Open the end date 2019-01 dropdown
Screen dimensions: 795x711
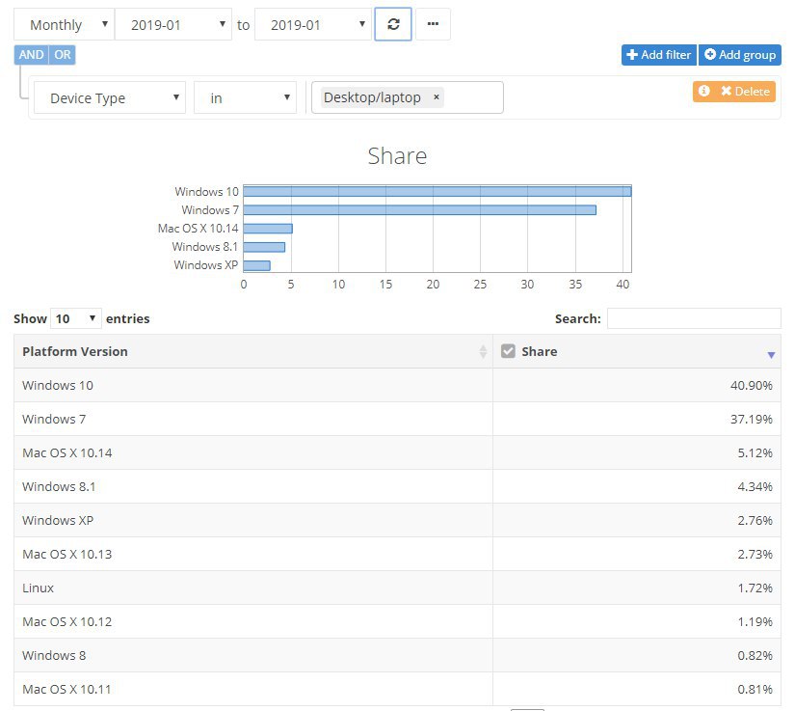(x=313, y=24)
